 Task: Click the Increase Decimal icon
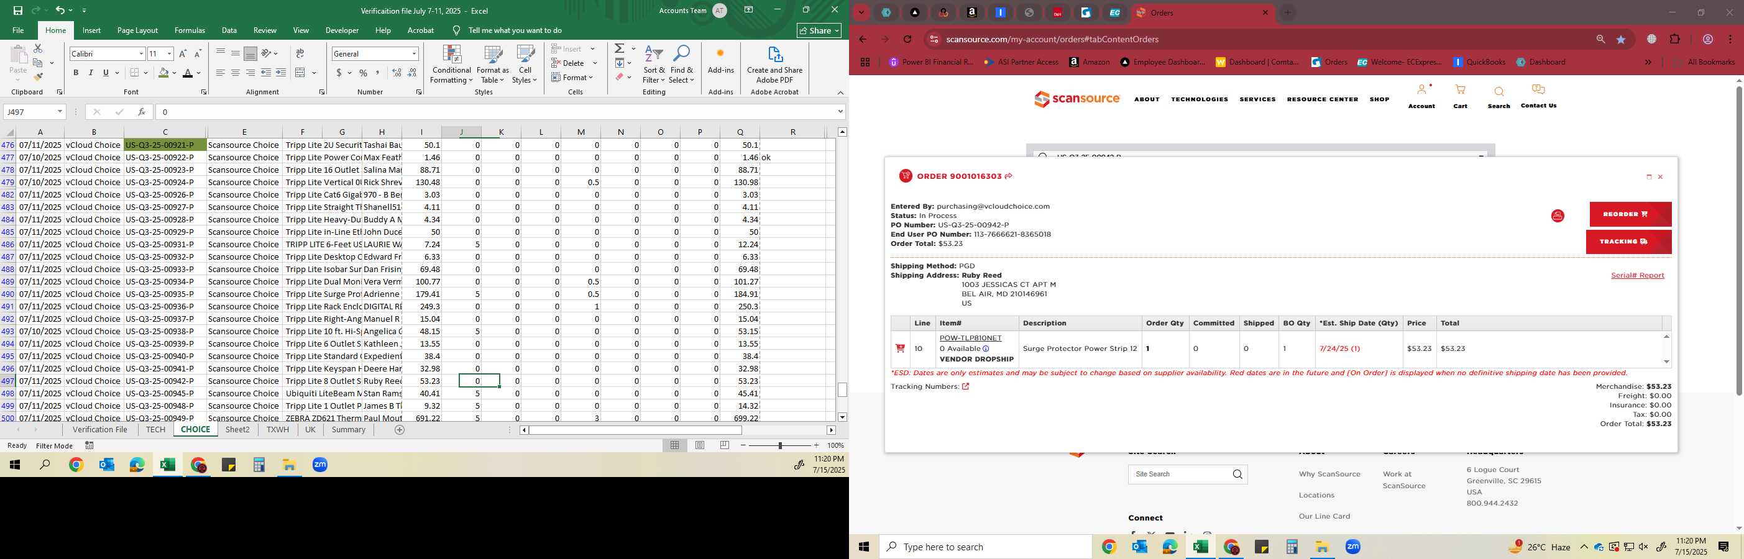(x=397, y=73)
